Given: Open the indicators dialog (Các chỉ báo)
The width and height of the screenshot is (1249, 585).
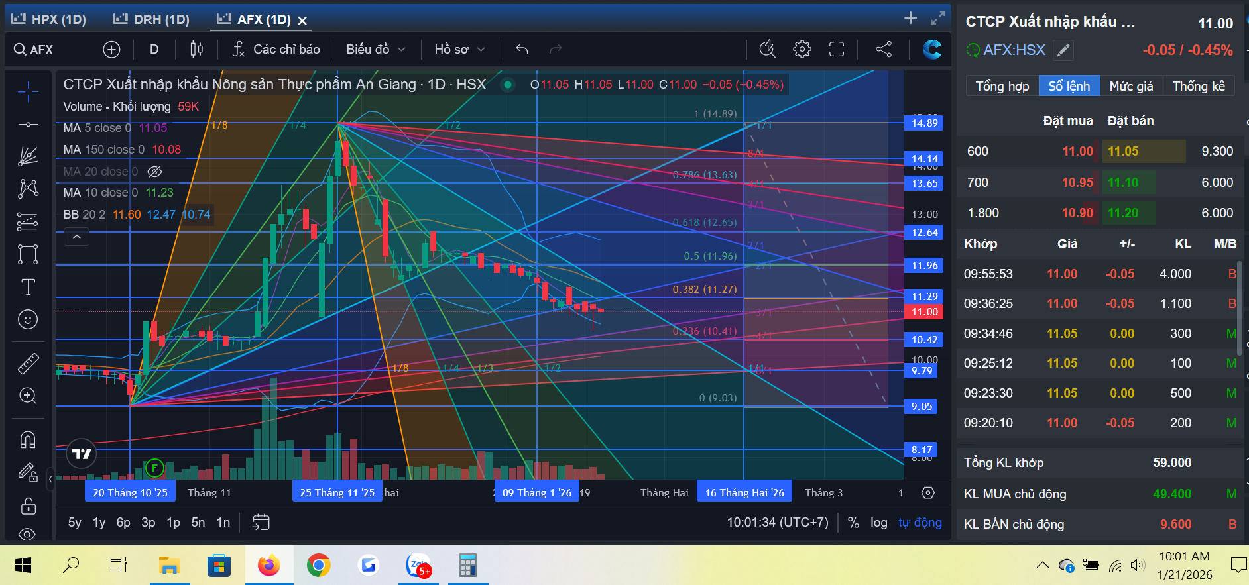Looking at the screenshot, I should 276,49.
